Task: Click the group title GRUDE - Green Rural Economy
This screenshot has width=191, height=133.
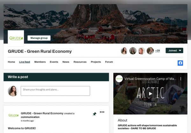Action: pyautogui.click(x=40, y=51)
